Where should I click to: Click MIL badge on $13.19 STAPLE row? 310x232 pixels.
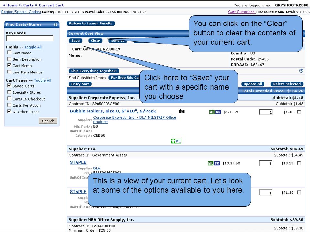click(211, 163)
